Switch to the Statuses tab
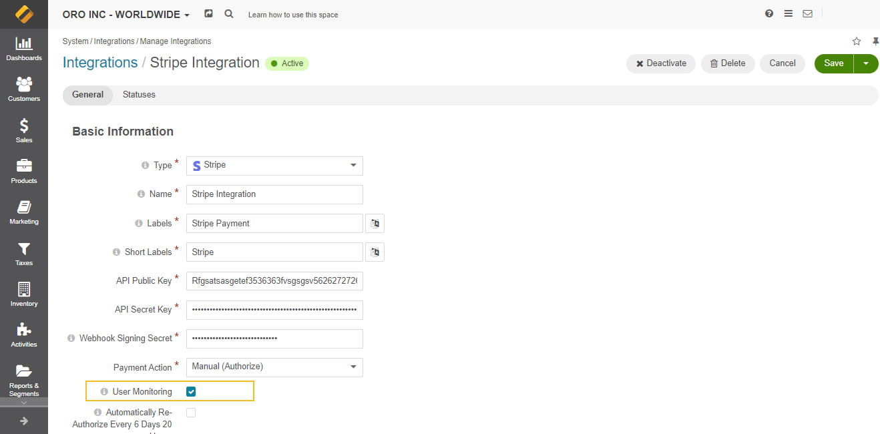Image resolution: width=880 pixels, height=434 pixels. click(139, 95)
